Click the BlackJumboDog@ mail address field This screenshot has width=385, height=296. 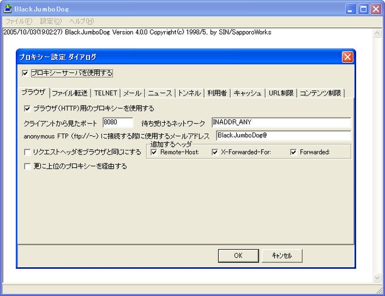click(x=284, y=135)
